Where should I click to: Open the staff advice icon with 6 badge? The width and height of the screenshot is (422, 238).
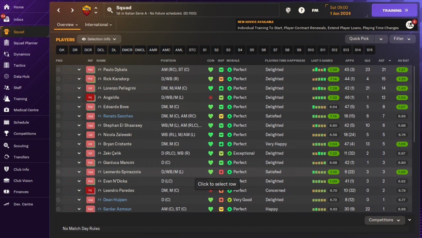(x=410, y=24)
